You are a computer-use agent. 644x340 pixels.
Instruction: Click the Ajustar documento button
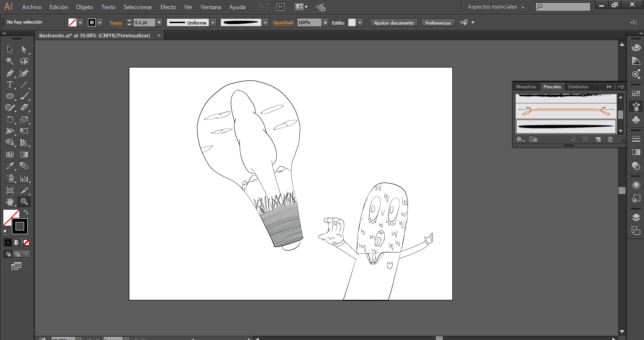coord(394,23)
